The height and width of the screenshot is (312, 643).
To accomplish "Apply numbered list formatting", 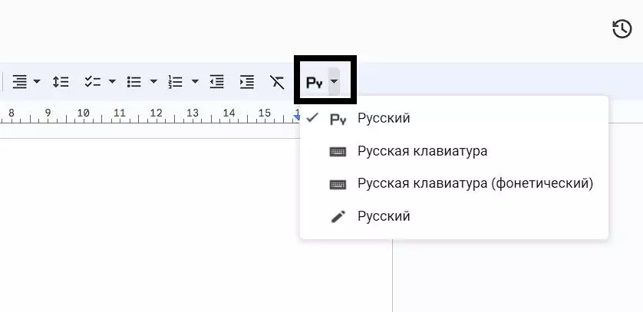I will click(176, 81).
